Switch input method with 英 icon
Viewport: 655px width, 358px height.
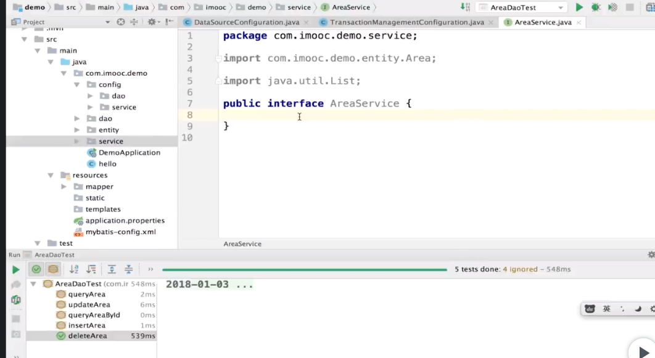606,309
